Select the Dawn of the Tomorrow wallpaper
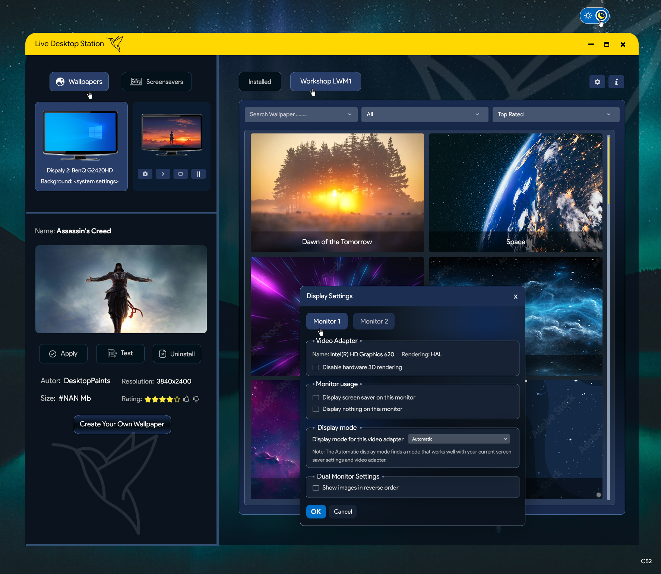Viewport: 661px width, 574px height. coord(337,192)
